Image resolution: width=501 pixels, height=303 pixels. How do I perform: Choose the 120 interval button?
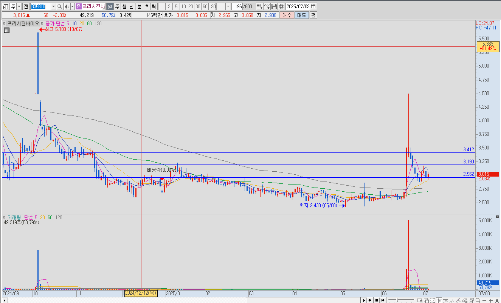pos(212,6)
